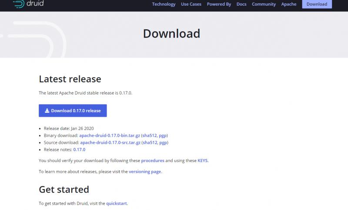Open the Technology menu
The height and width of the screenshot is (210, 348).
coord(164,4)
